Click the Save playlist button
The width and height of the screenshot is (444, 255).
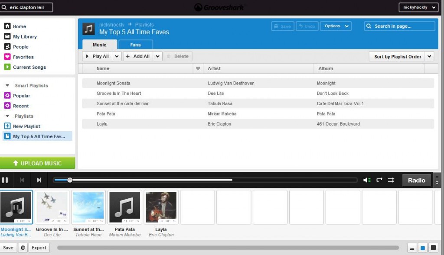pyautogui.click(x=283, y=26)
